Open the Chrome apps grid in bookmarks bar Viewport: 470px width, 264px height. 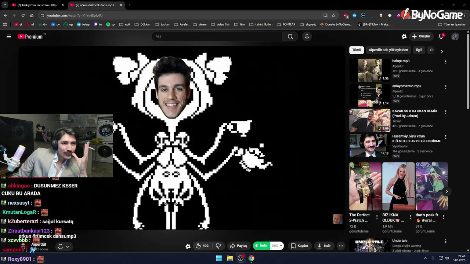pyautogui.click(x=5, y=24)
